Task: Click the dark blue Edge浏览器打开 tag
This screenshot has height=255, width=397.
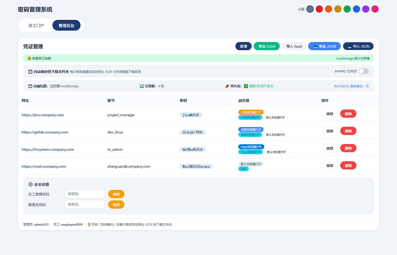Action: 251,147
